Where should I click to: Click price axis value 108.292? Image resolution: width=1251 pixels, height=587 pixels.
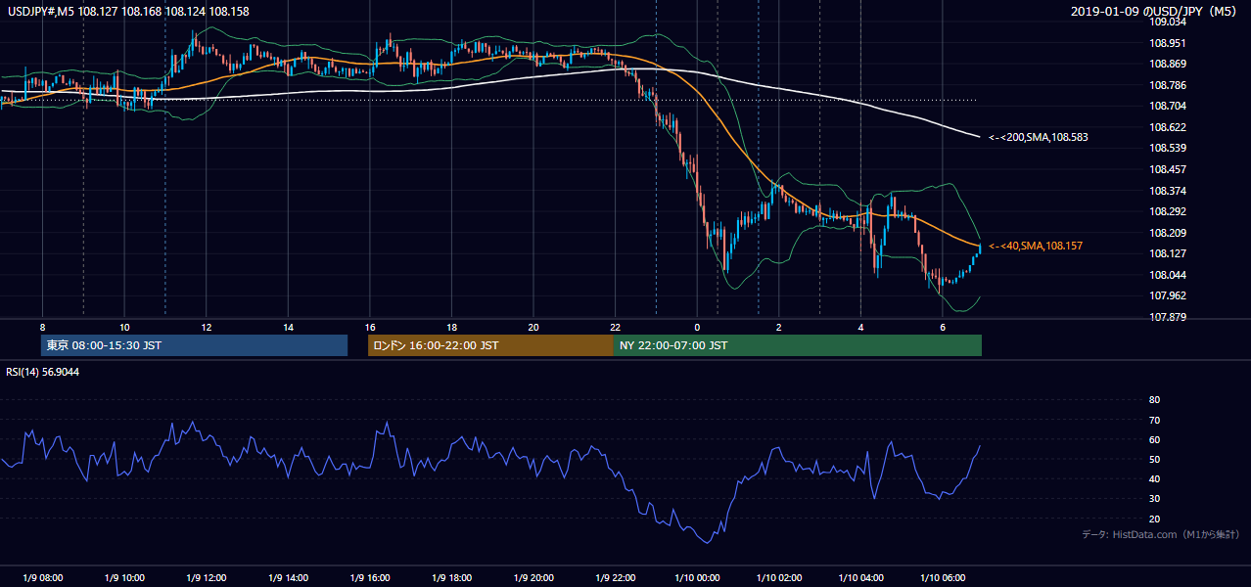click(x=1167, y=211)
